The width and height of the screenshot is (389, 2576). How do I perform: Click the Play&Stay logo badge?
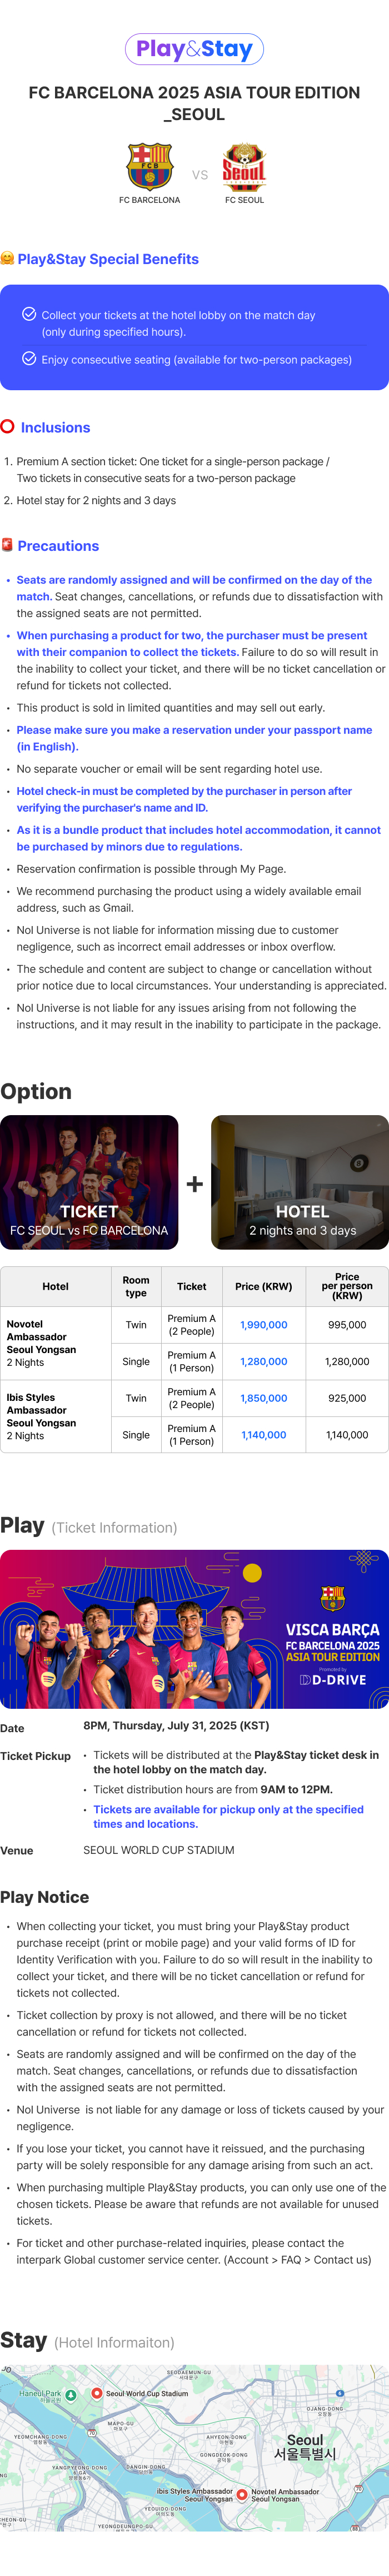[194, 49]
